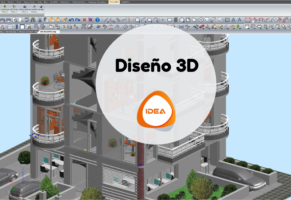Open Landscape Objects in the ribbon
Image resolution: width=291 pixels, height=200 pixels.
click(5, 8)
